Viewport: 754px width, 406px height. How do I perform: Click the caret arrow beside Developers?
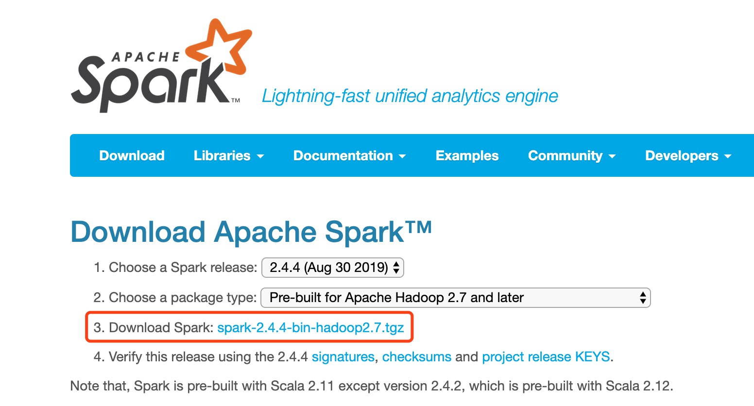tap(728, 156)
